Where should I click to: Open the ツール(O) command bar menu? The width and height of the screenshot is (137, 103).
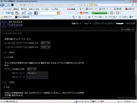(x=124, y=17)
